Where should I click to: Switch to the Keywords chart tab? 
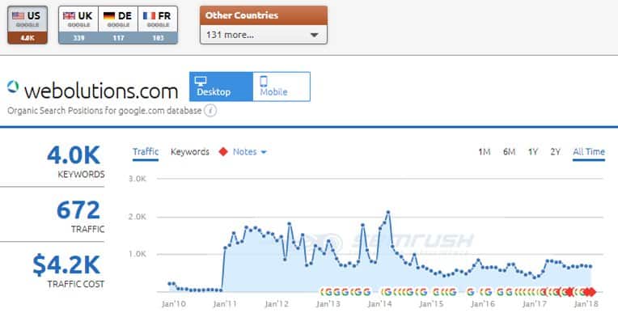click(x=190, y=152)
